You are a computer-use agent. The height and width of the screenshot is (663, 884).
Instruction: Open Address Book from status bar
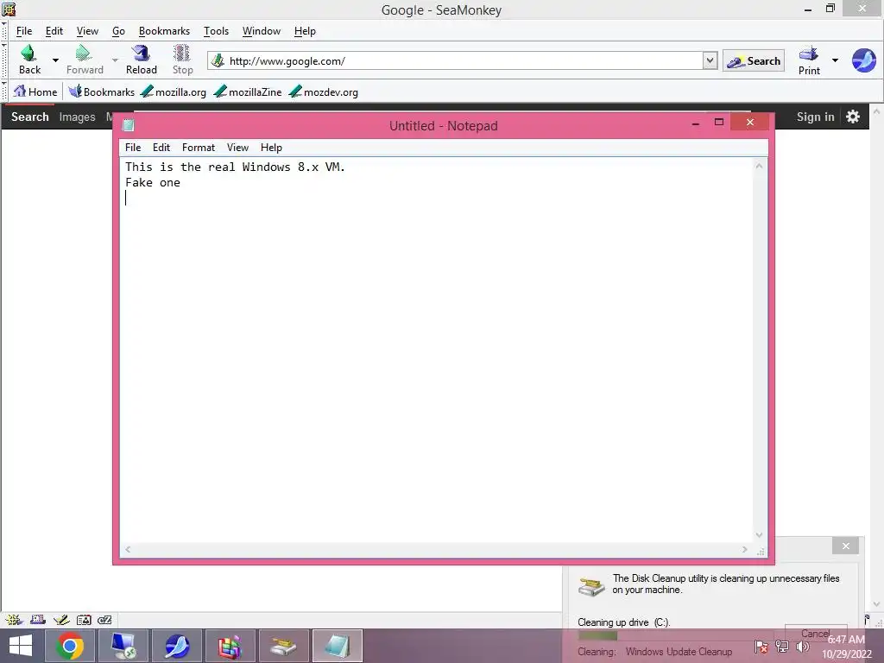84,620
